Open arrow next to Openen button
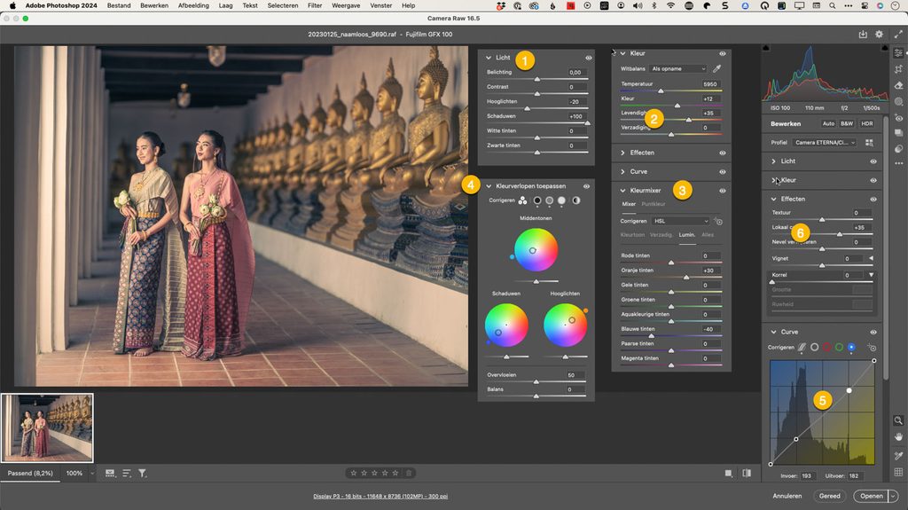This screenshot has width=908, height=510. click(893, 496)
